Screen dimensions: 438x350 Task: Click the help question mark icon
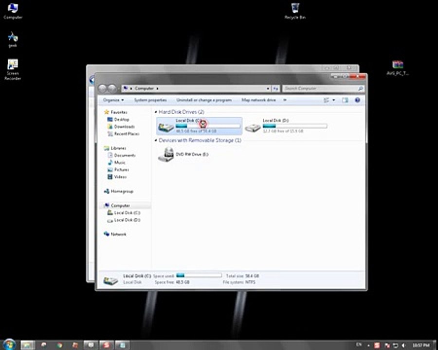click(357, 100)
